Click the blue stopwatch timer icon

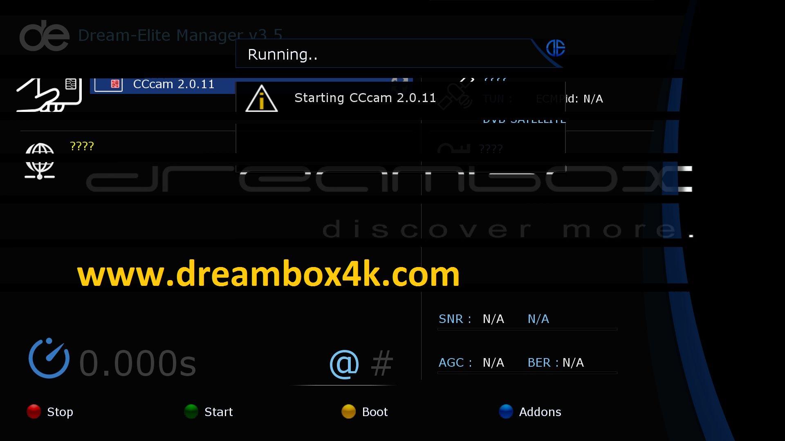[x=49, y=359]
